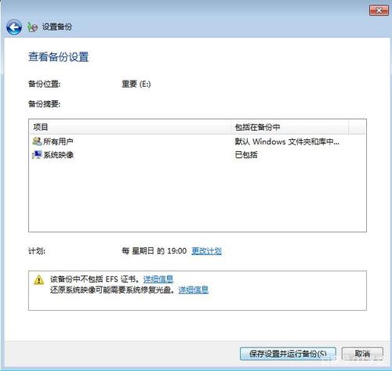Select the 系统映像 computer icon
Image resolution: width=392 pixels, height=371 pixels.
coord(37,155)
